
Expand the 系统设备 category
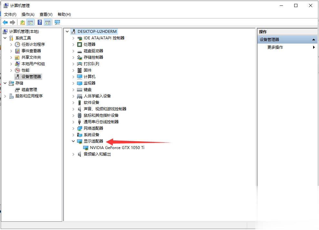[73, 135]
